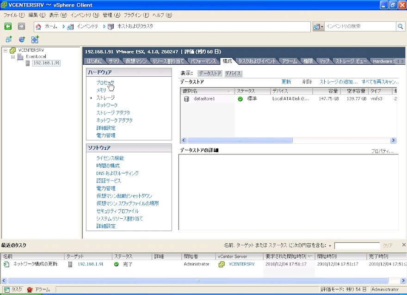This screenshot has height=295, width=407.
Task: Click the 更新 refresh datastore link
Action: [286, 82]
